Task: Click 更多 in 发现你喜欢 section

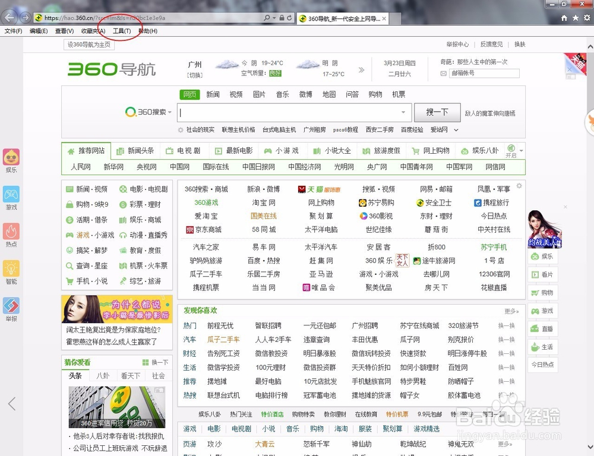Action: (x=511, y=311)
